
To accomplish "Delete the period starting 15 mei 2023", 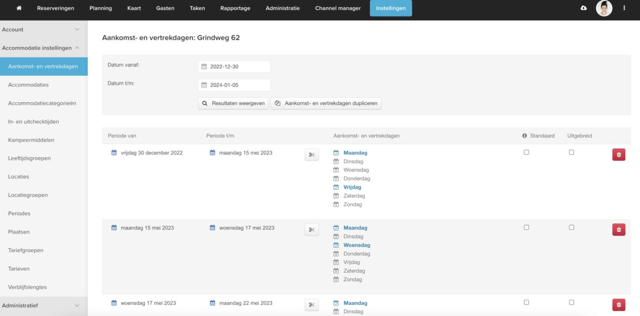I will 619,230.
